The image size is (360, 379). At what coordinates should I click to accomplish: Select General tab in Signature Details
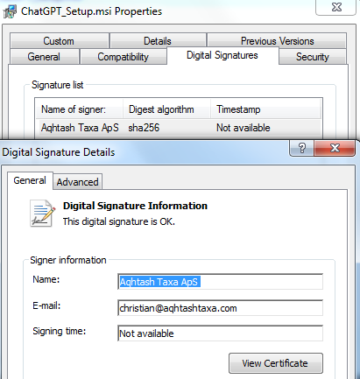30,180
